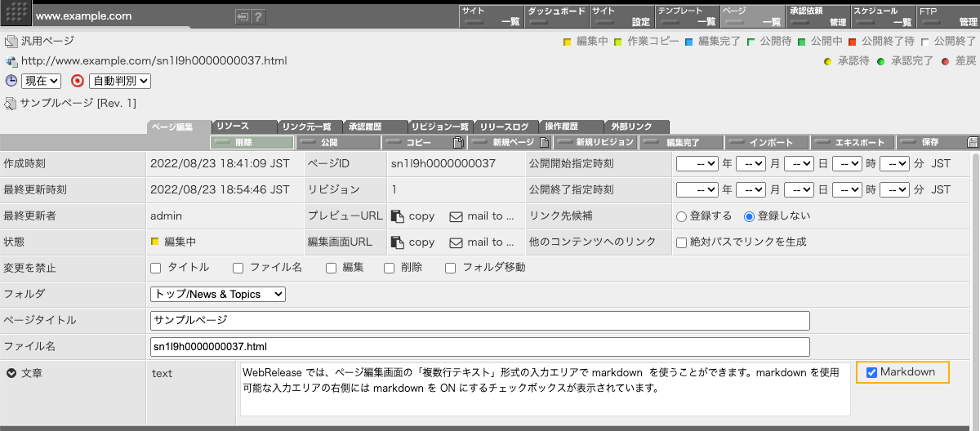Click the mail envelope icon in 編集画面URL row
The image size is (980, 431).
point(457,242)
